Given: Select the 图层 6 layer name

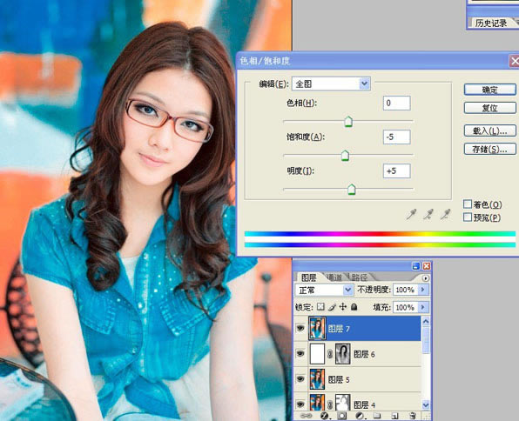Looking at the screenshot, I should (364, 354).
